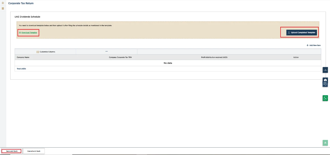330x155 pixels.
Task: Click the Company Corporate Tax TRN header
Action: (x=120, y=57)
